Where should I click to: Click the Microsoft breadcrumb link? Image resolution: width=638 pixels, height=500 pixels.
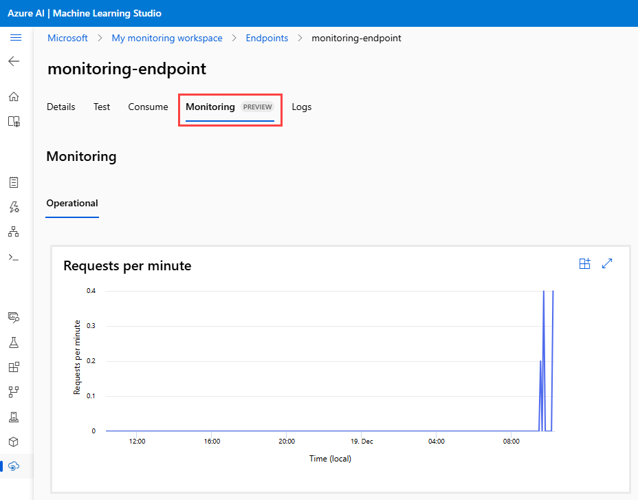click(x=67, y=38)
